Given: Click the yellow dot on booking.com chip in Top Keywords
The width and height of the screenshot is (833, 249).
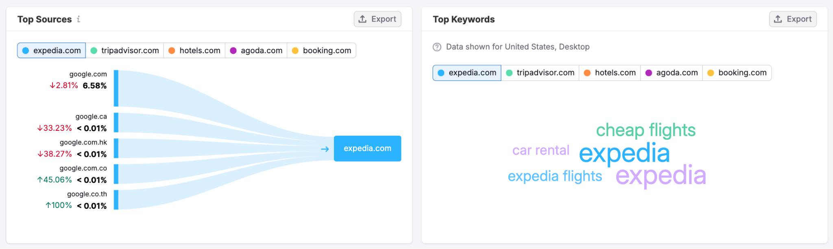Looking at the screenshot, I should coord(710,73).
